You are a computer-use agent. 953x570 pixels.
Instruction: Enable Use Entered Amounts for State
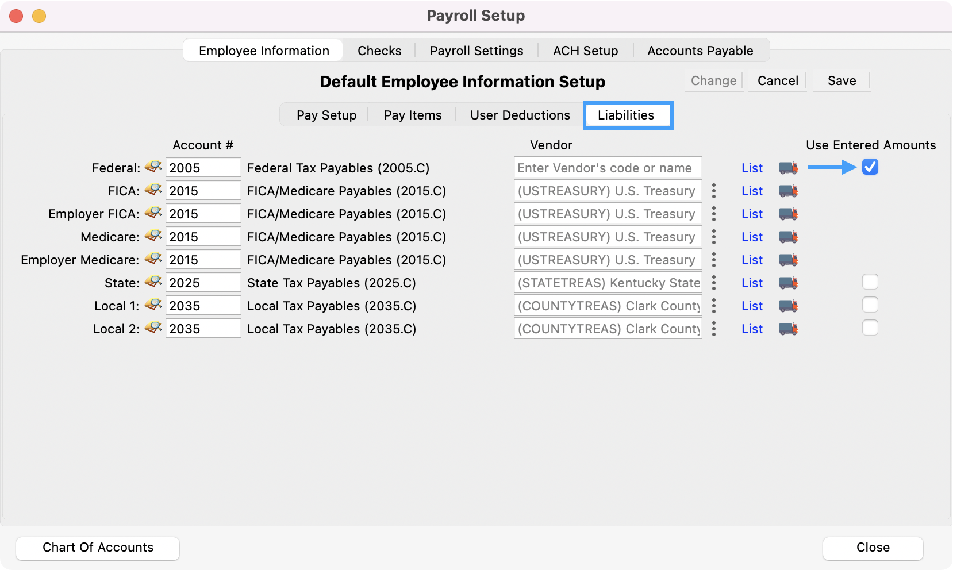coord(870,282)
